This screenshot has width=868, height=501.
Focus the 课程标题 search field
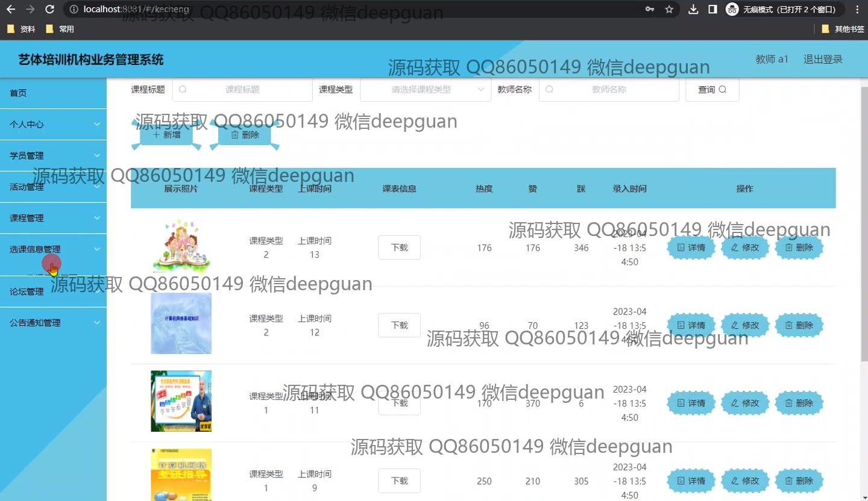coord(242,90)
